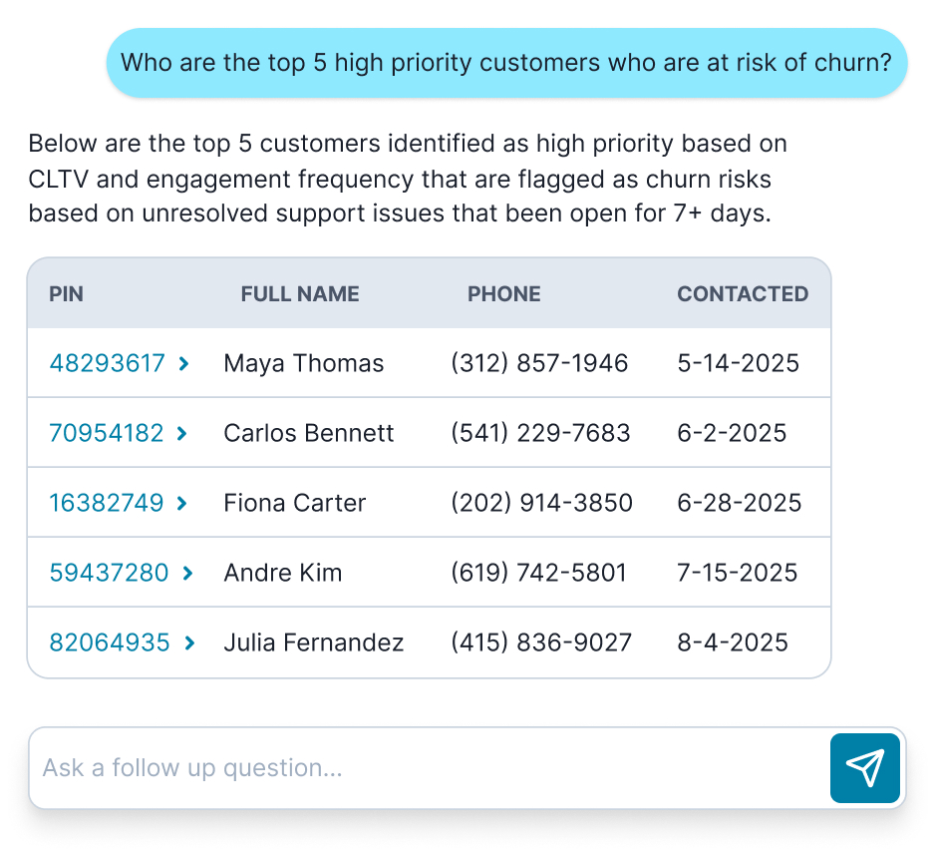
Task: Click chevron arrow beside PIN 82064935
Action: point(189,642)
